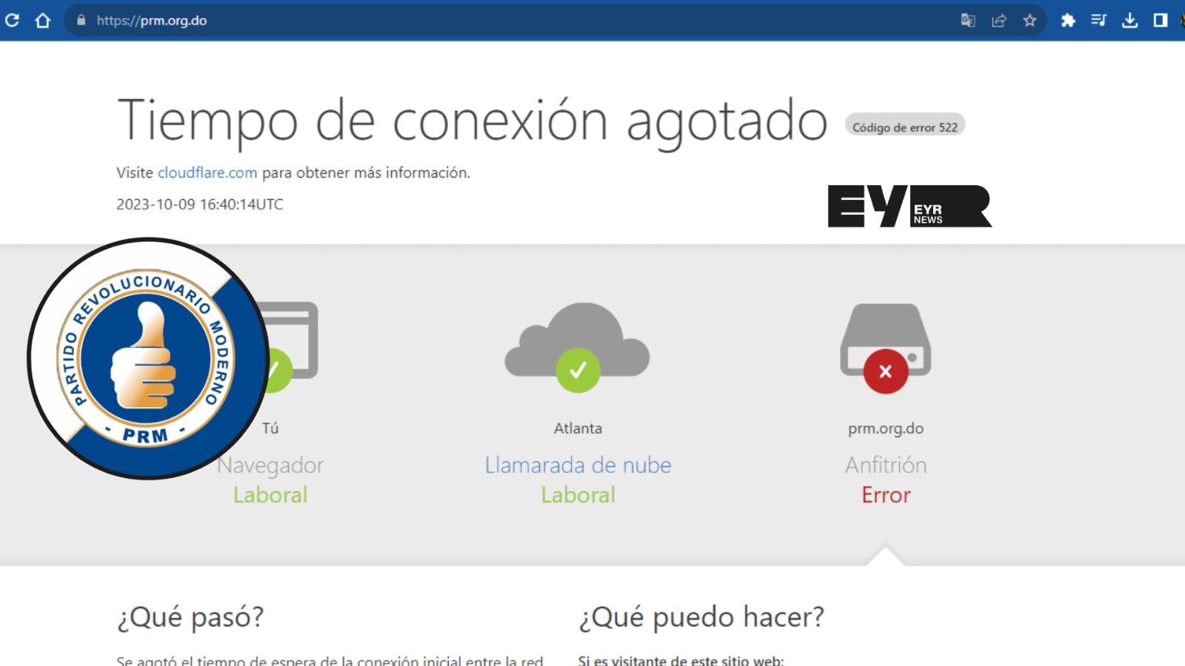
Task: Open the downloads icon
Action: coord(1129,20)
